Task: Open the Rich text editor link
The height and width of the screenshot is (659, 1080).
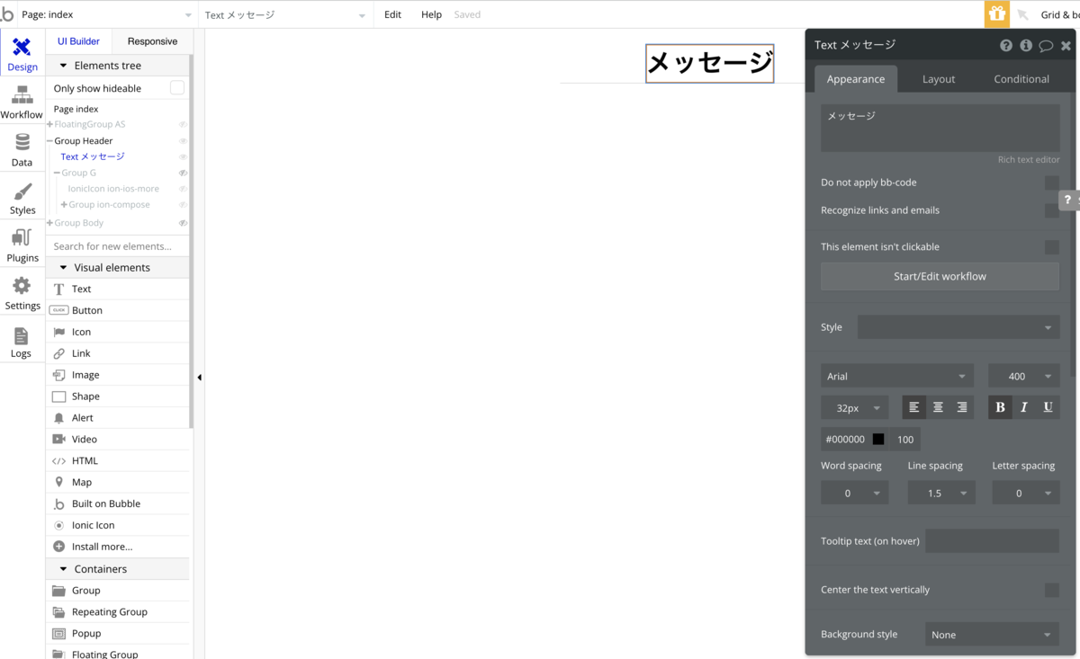Action: point(1029,160)
